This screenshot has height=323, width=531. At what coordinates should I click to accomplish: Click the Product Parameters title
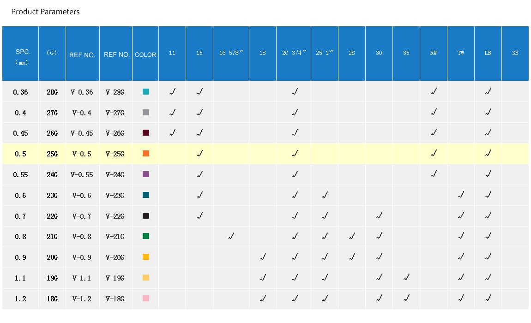tap(45, 12)
